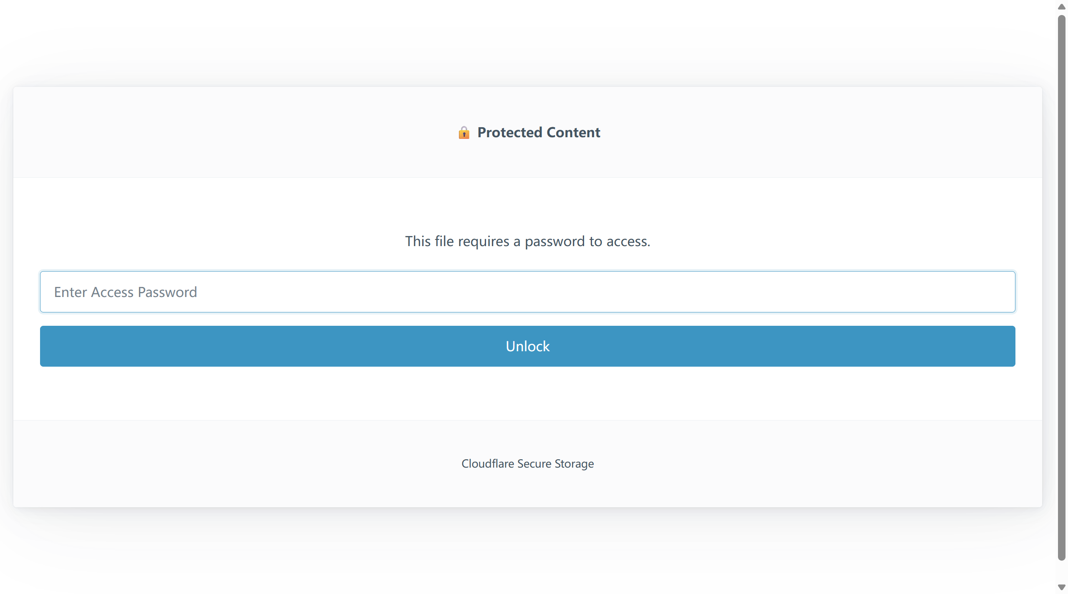Viewport: 1068px width, 594px height.
Task: Click the word "Cloudflare" in the footer
Action: [487, 463]
